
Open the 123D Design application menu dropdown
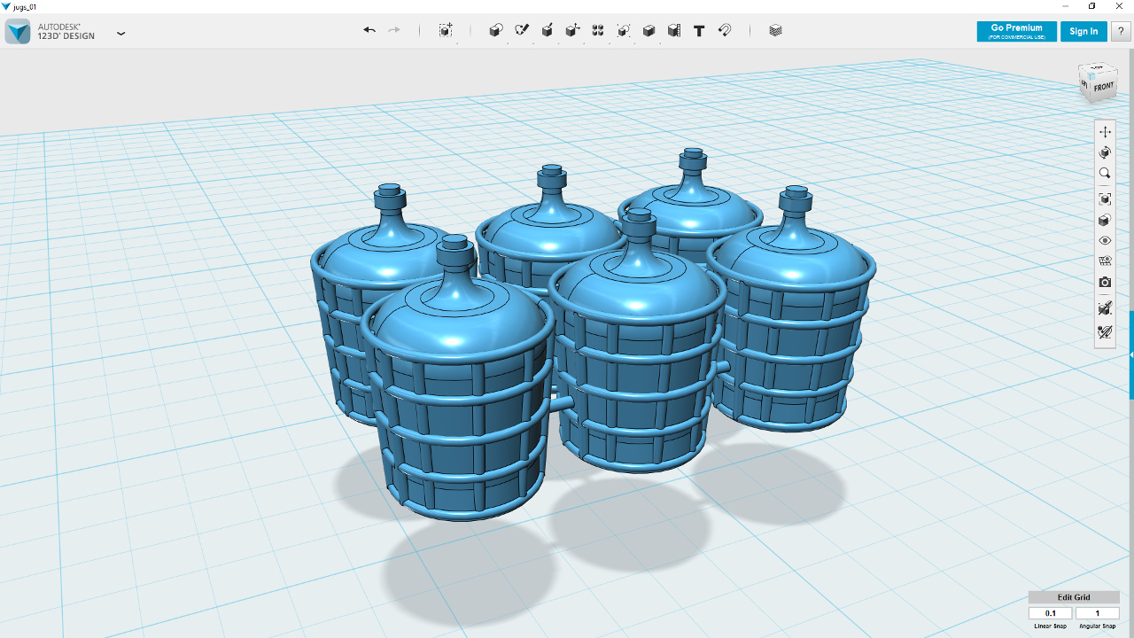[121, 34]
